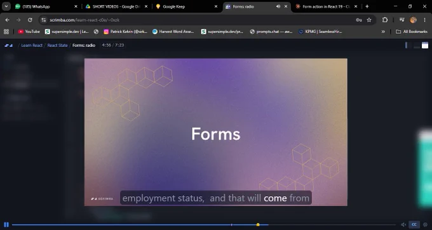Open the YouTube bookmark
The image size is (432, 230).
coord(29,32)
